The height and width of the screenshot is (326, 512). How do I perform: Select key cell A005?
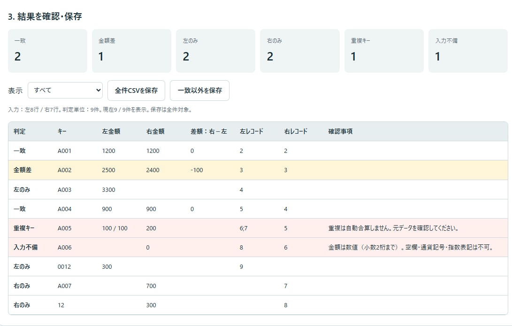tap(64, 228)
